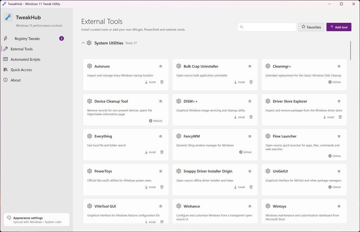The width and height of the screenshot is (360, 232).
Task: Click "Windows 11 performance controls" subtitle
Action: coord(39,25)
